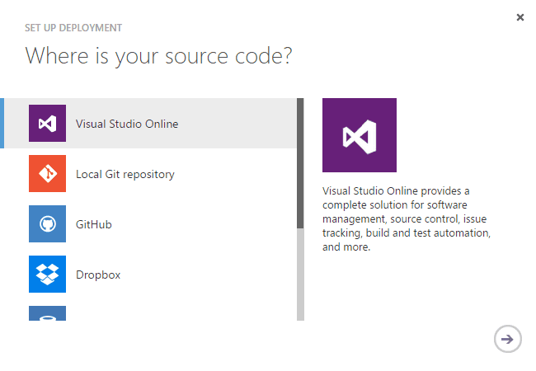Screen dimensions: 536x371
Task: Click the "Where is your source code?" heading
Action: click(160, 56)
